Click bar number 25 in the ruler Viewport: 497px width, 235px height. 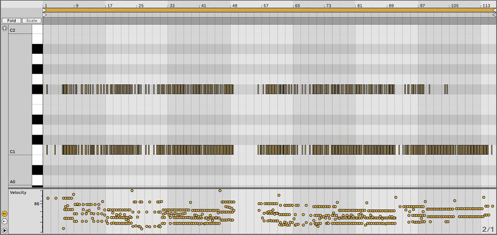point(141,6)
